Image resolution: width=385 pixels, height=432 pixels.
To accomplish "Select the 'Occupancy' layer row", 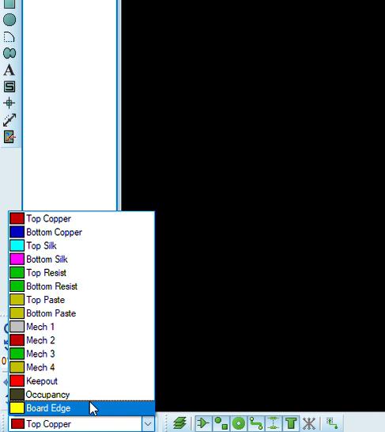I will 81,394.
